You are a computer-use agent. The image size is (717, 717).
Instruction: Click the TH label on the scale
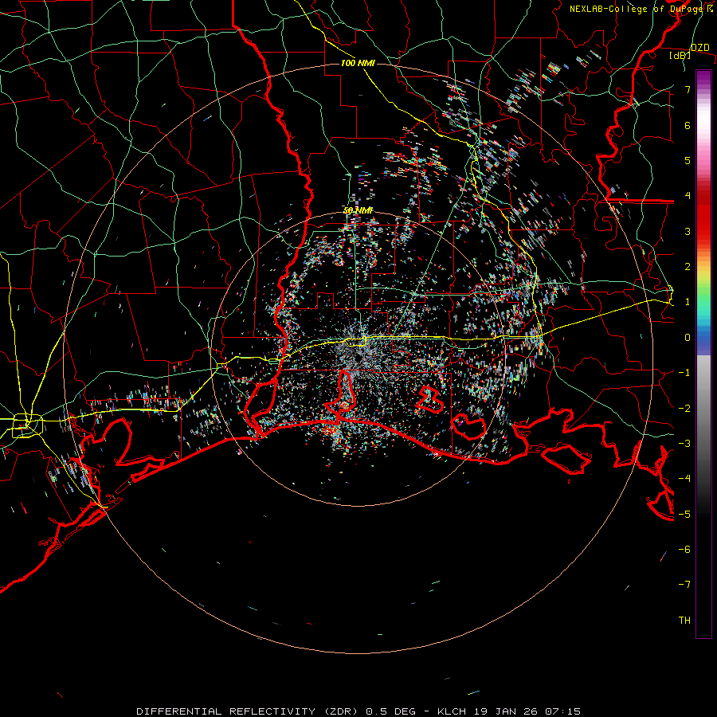coord(684,621)
